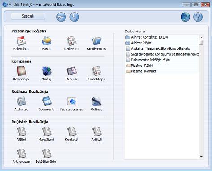Open the Uzdevumi tasks icon
This screenshot has height=171, width=212.
coord(71,41)
